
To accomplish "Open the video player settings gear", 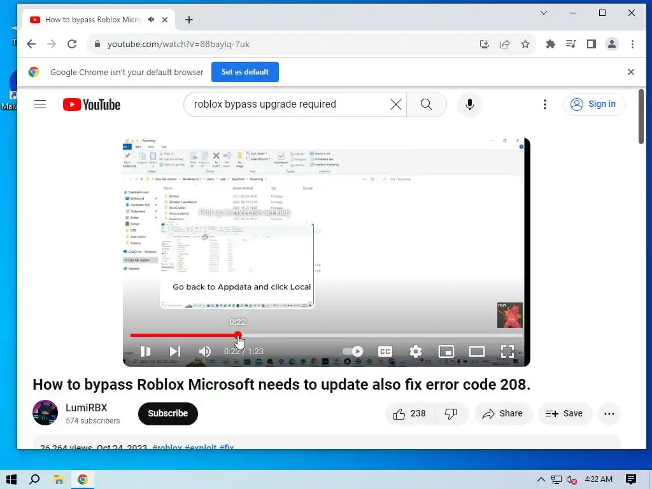I will [416, 351].
